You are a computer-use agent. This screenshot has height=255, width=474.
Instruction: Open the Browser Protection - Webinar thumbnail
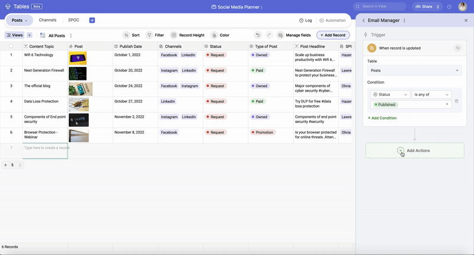(x=79, y=135)
